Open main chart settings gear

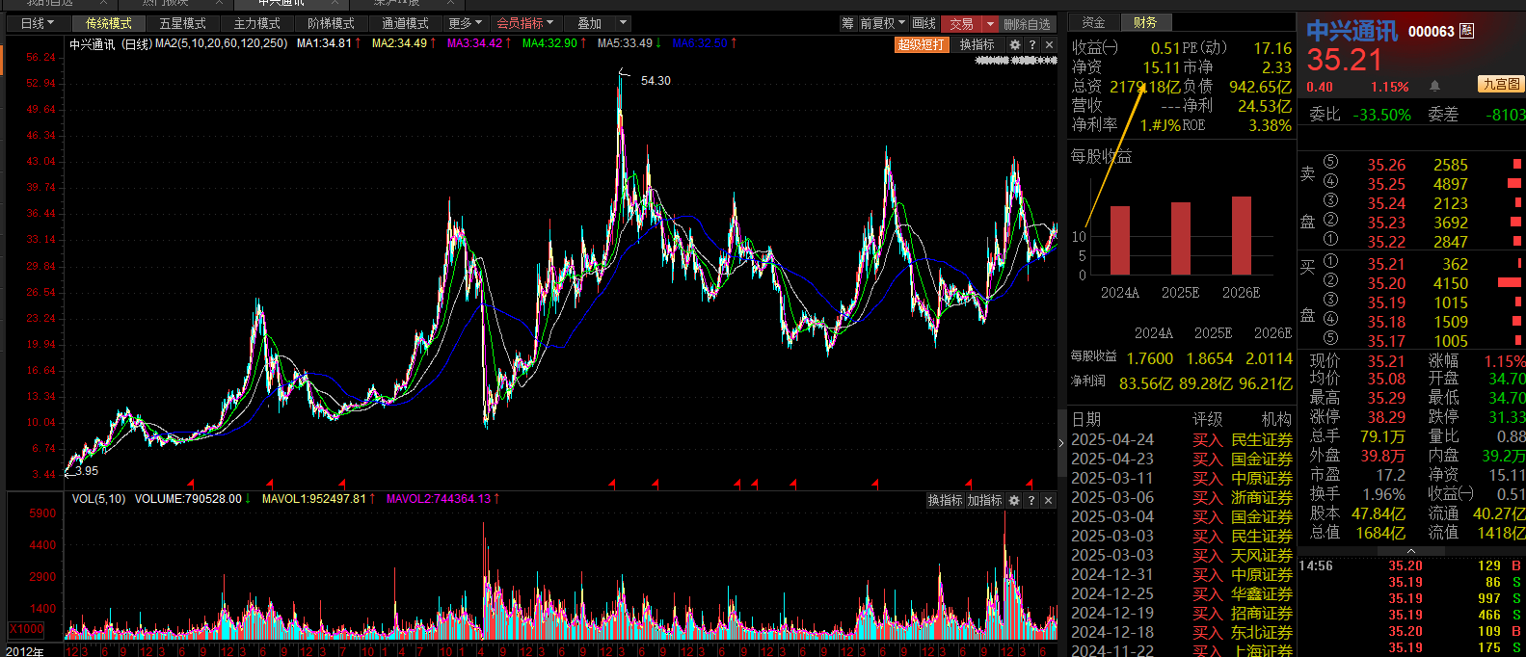(x=1015, y=45)
